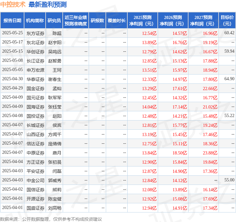
Task: Select the 国信证券 institution cell
Action: point(35,190)
